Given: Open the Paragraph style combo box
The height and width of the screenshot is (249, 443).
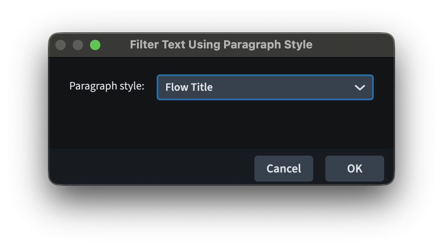Looking at the screenshot, I should (x=264, y=87).
